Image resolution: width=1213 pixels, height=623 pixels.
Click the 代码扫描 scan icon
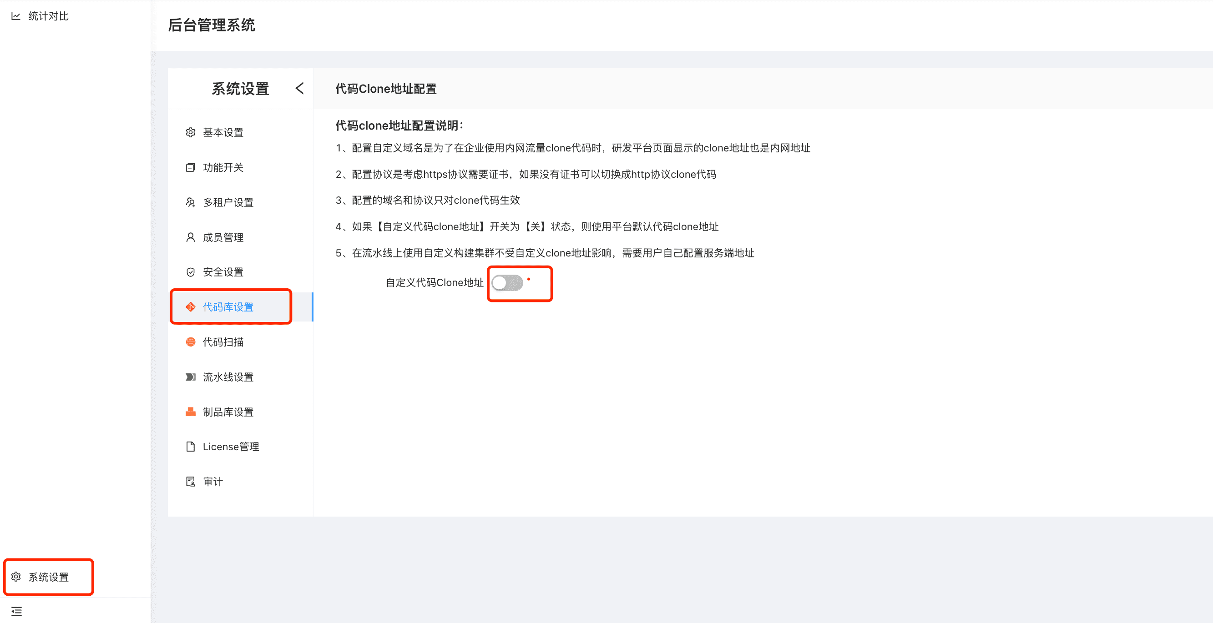(x=190, y=342)
